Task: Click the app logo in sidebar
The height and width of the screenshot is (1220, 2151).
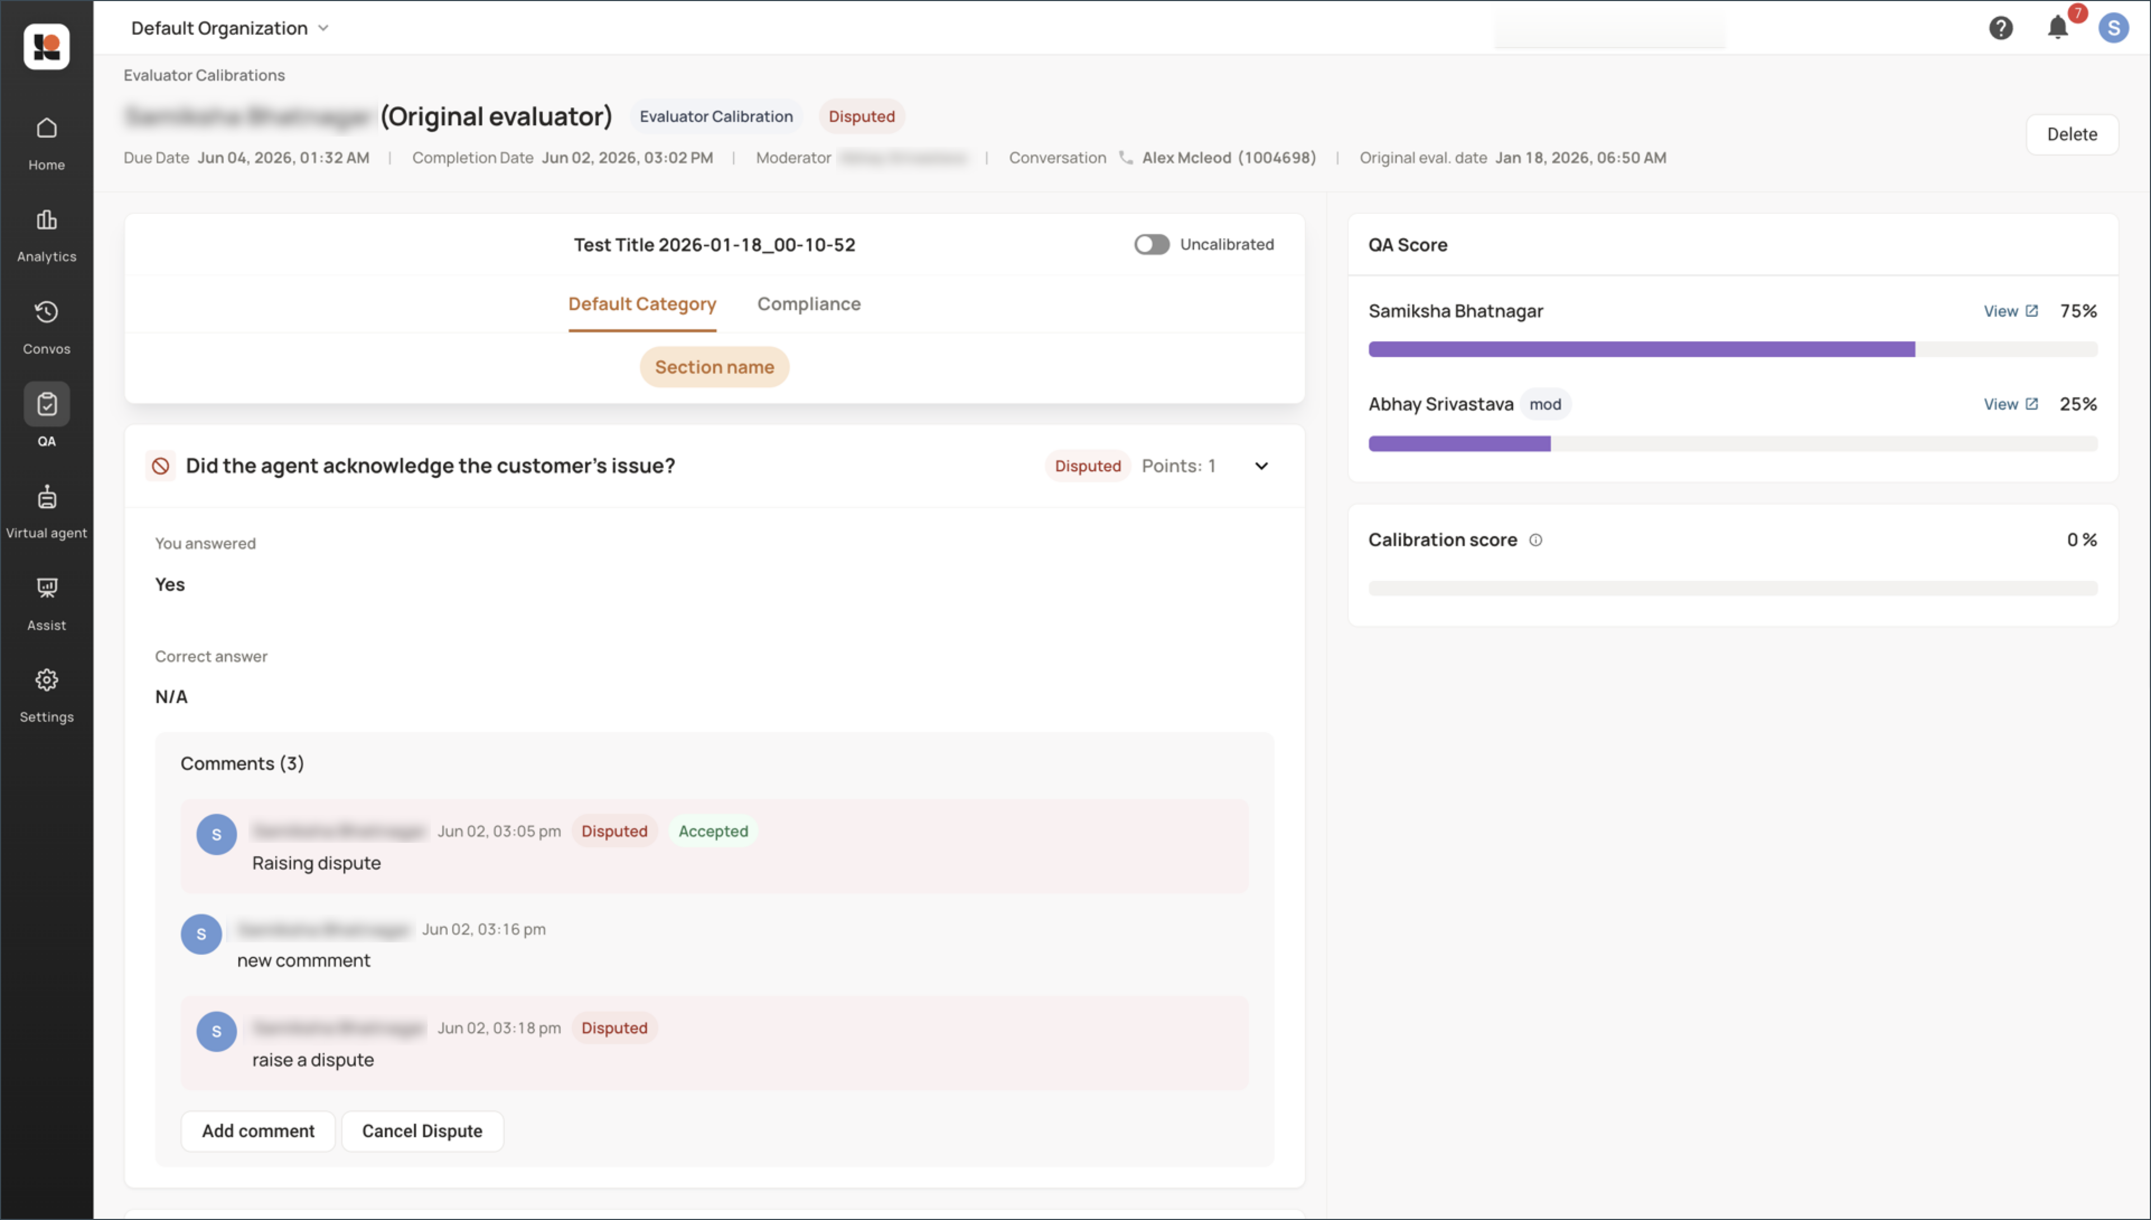Action: 46,47
